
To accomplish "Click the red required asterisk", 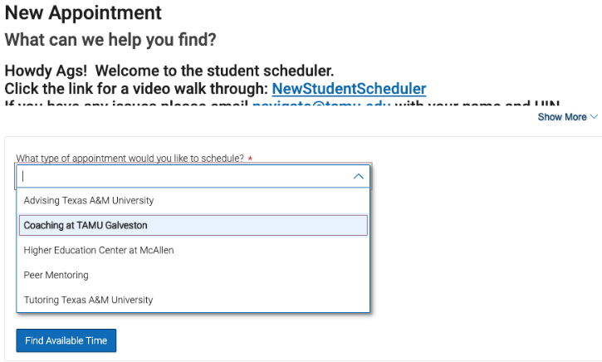I will coord(250,159).
